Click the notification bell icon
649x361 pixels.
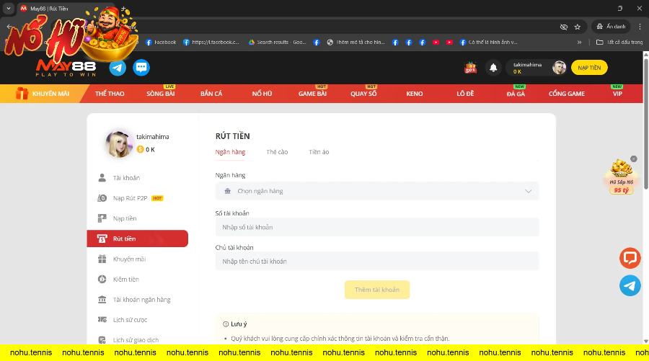coord(493,68)
